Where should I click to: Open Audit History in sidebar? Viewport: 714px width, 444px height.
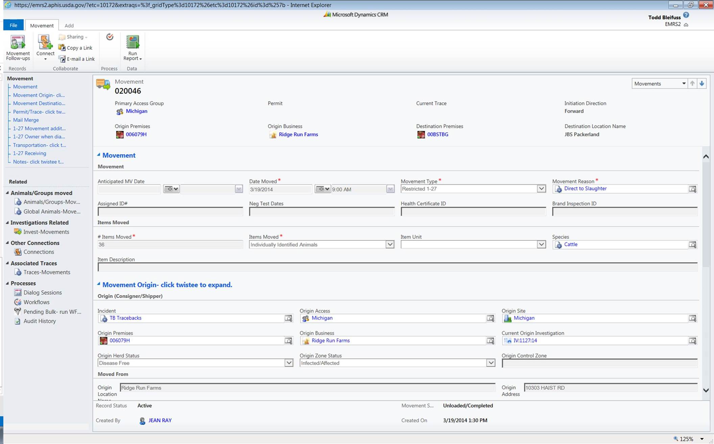click(x=39, y=321)
